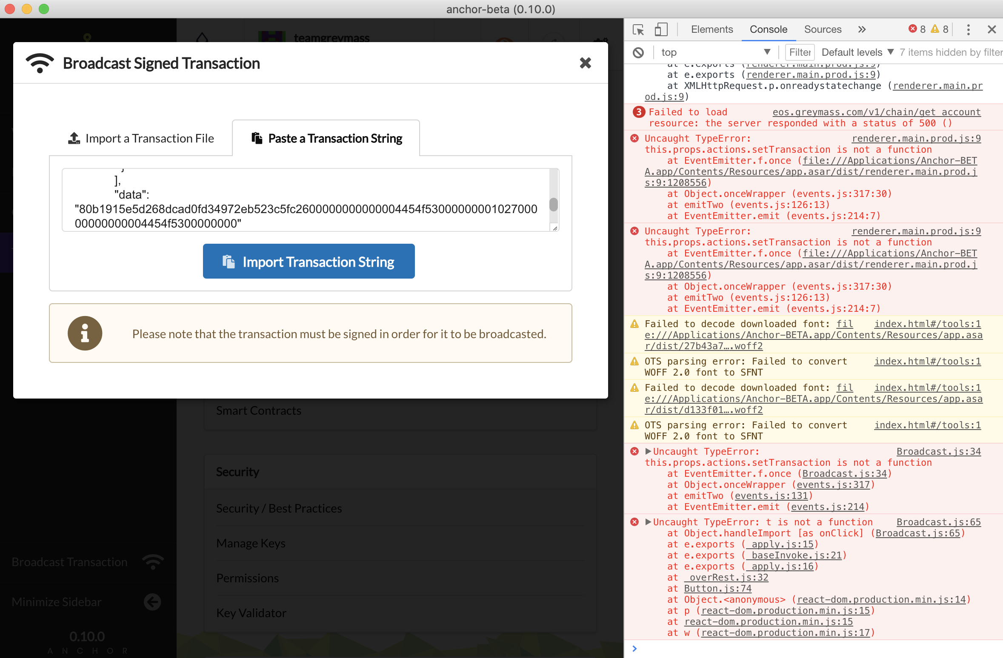Open the More tabs chevron in DevTools

(x=862, y=29)
